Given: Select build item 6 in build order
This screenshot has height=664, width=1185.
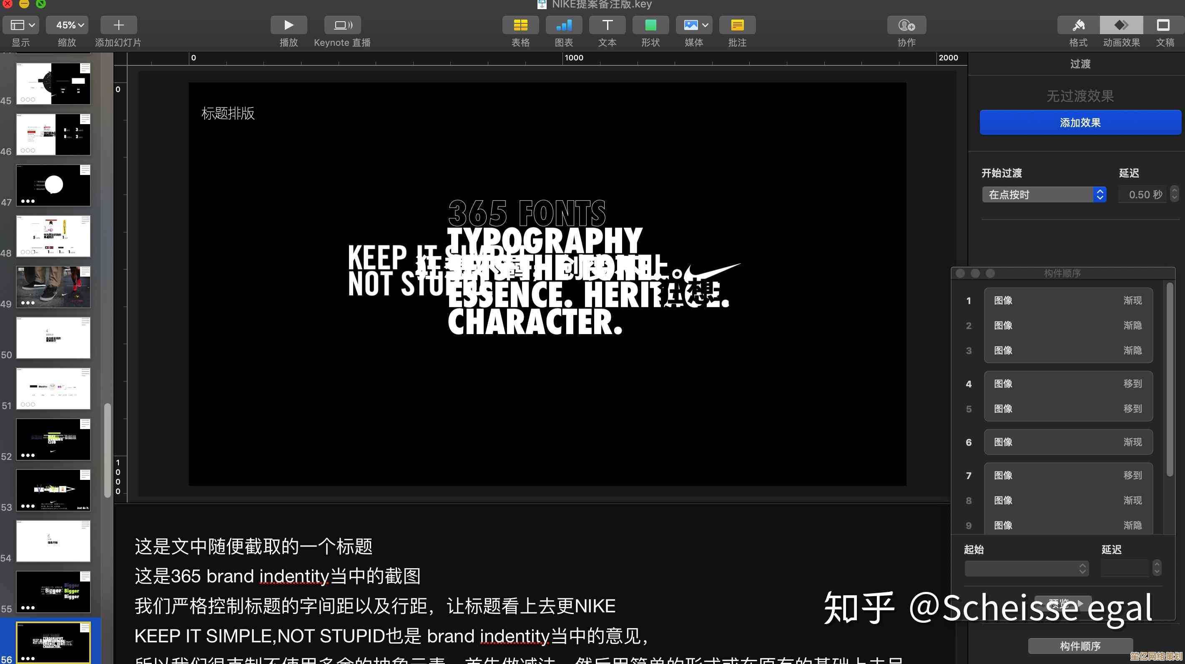Looking at the screenshot, I should click(x=1067, y=442).
